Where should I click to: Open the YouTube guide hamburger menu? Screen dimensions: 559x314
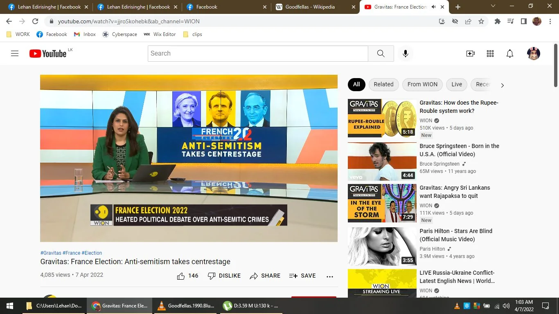click(x=15, y=54)
